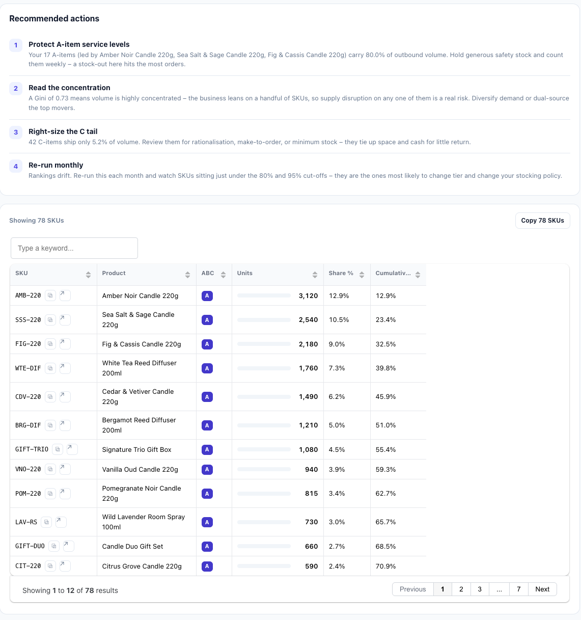Image resolution: width=581 pixels, height=620 pixels.
Task: Open the LAV-RS external link icon
Action: pyautogui.click(x=61, y=522)
